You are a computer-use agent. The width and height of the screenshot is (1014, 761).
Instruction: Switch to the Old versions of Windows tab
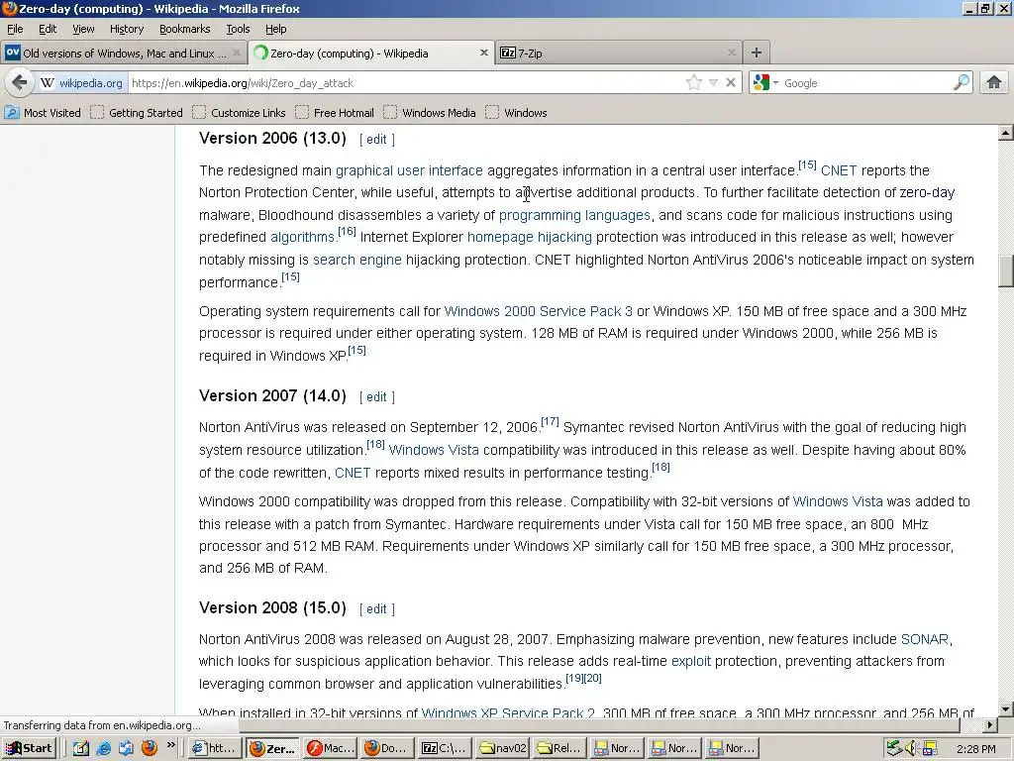coord(123,54)
